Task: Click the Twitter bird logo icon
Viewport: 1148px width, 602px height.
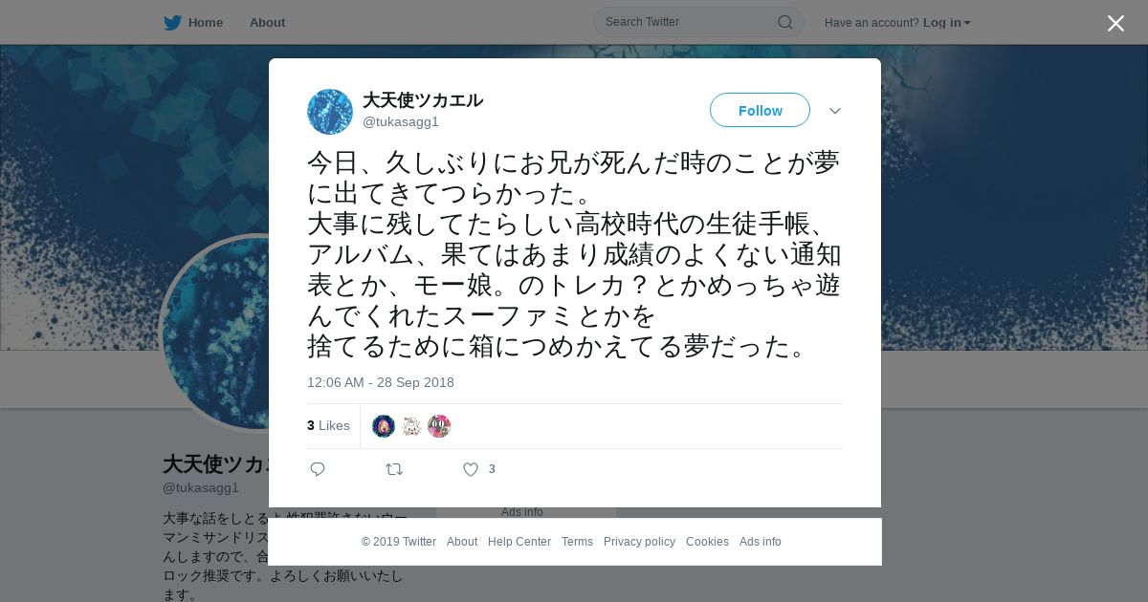Action: pos(172,22)
